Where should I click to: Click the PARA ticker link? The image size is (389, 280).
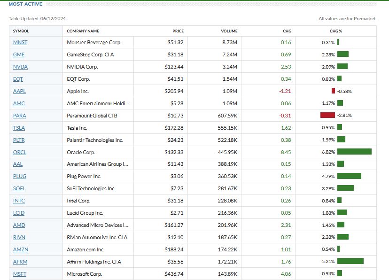20,116
